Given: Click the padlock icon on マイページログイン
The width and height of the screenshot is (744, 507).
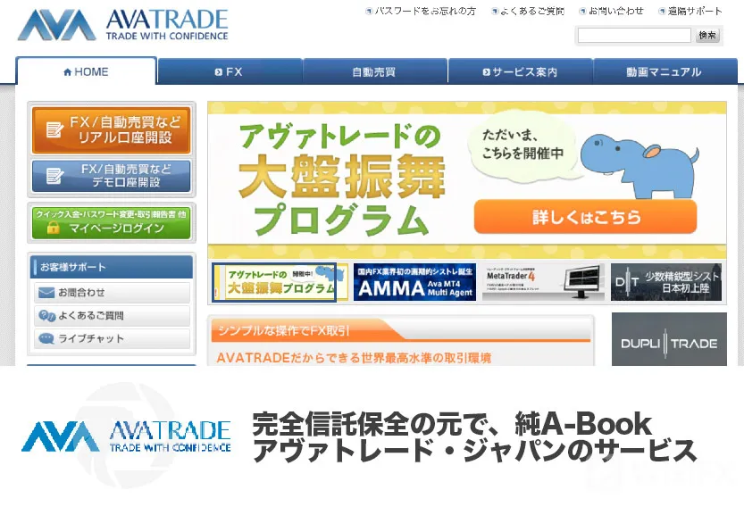Looking at the screenshot, I should 54,229.
